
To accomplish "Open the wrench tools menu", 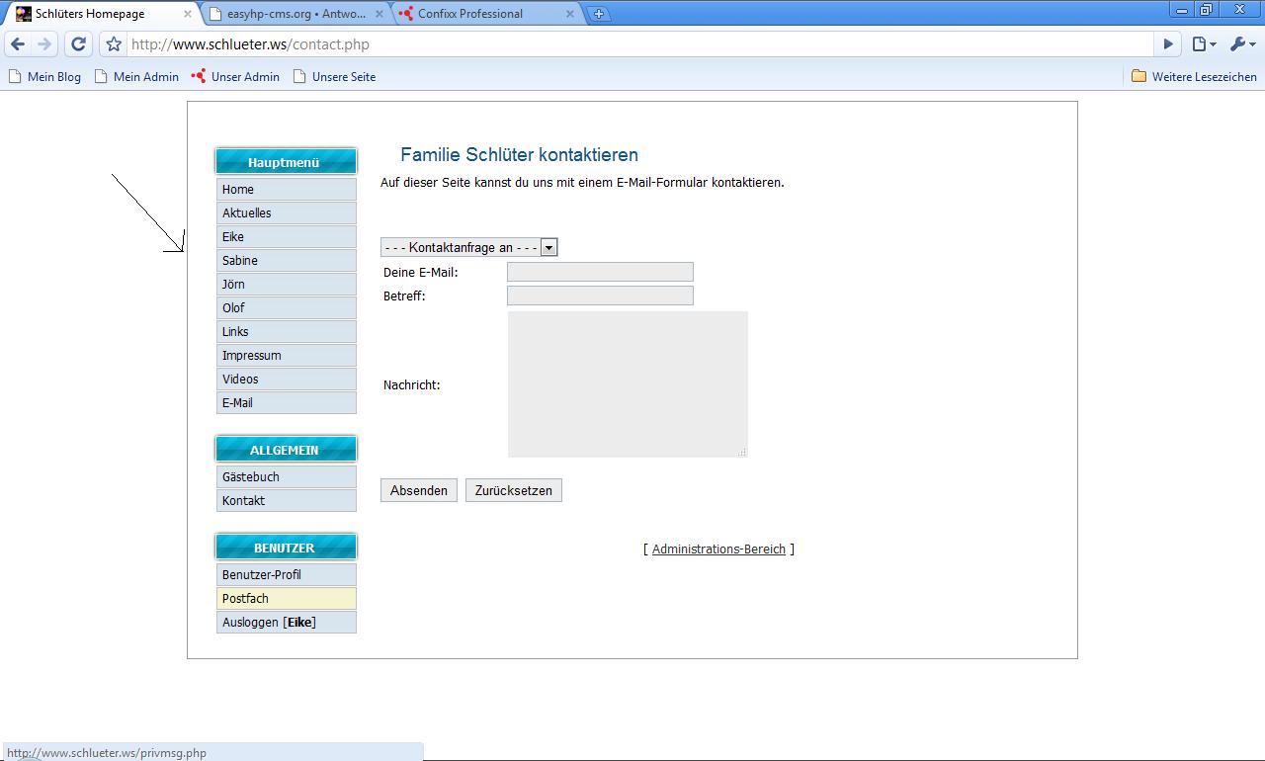I will tap(1239, 44).
